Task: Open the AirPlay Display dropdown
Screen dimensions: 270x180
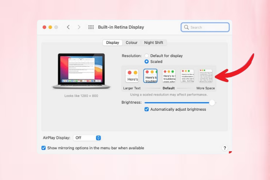Action: tap(87, 138)
